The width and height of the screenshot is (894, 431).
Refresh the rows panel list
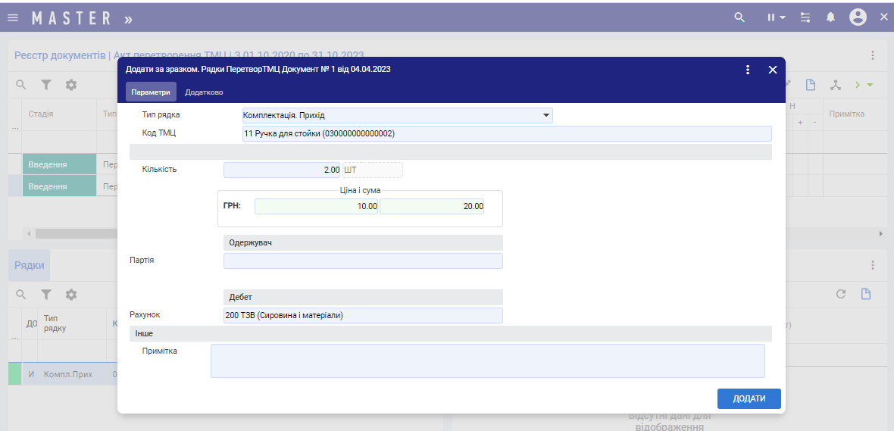click(841, 294)
